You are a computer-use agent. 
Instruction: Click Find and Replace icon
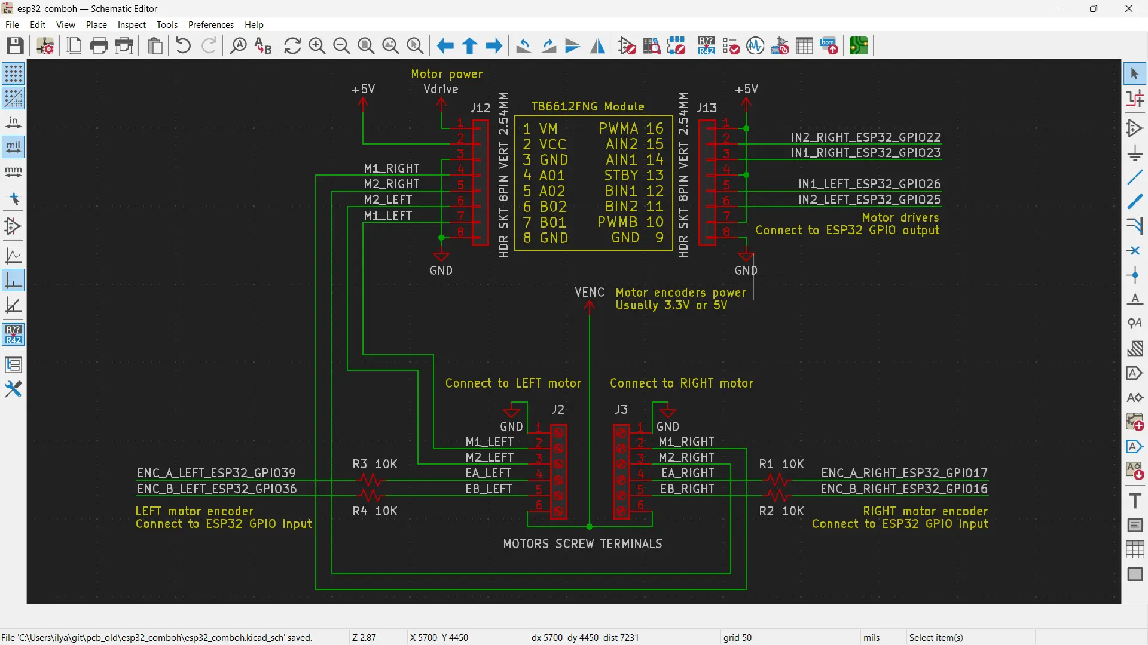coord(263,46)
